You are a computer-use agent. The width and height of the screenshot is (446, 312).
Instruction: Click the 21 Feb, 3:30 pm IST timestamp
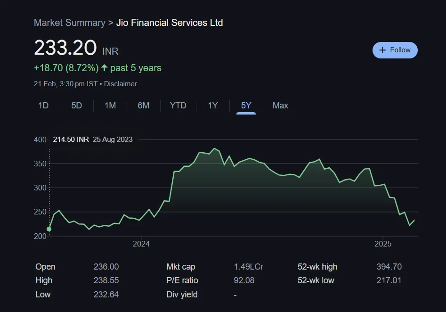click(x=66, y=84)
